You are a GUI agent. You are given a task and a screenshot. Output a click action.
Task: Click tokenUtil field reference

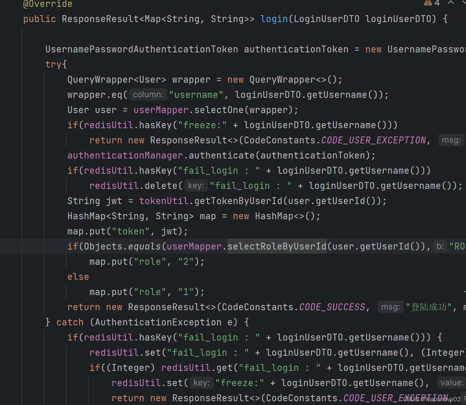164,201
